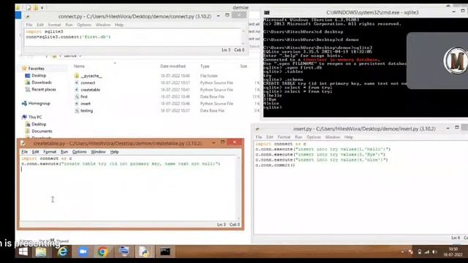The width and height of the screenshot is (468, 263).
Task: Open Format menu in createtable.py window
Action: 50,152
